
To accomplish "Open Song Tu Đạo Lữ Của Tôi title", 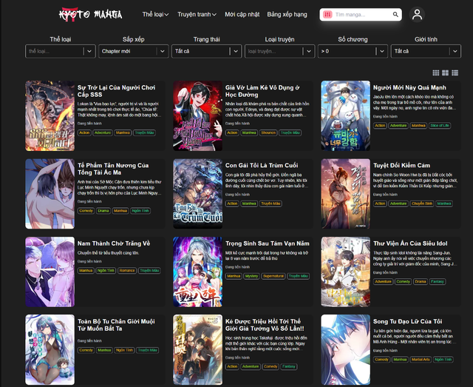I will [407, 321].
